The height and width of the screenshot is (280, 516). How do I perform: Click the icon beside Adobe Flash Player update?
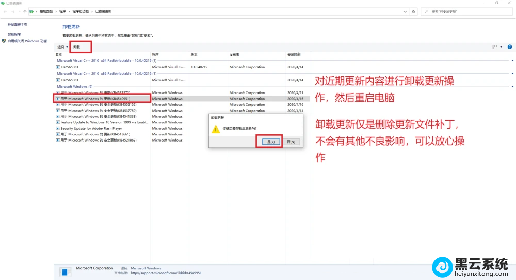tap(58, 129)
